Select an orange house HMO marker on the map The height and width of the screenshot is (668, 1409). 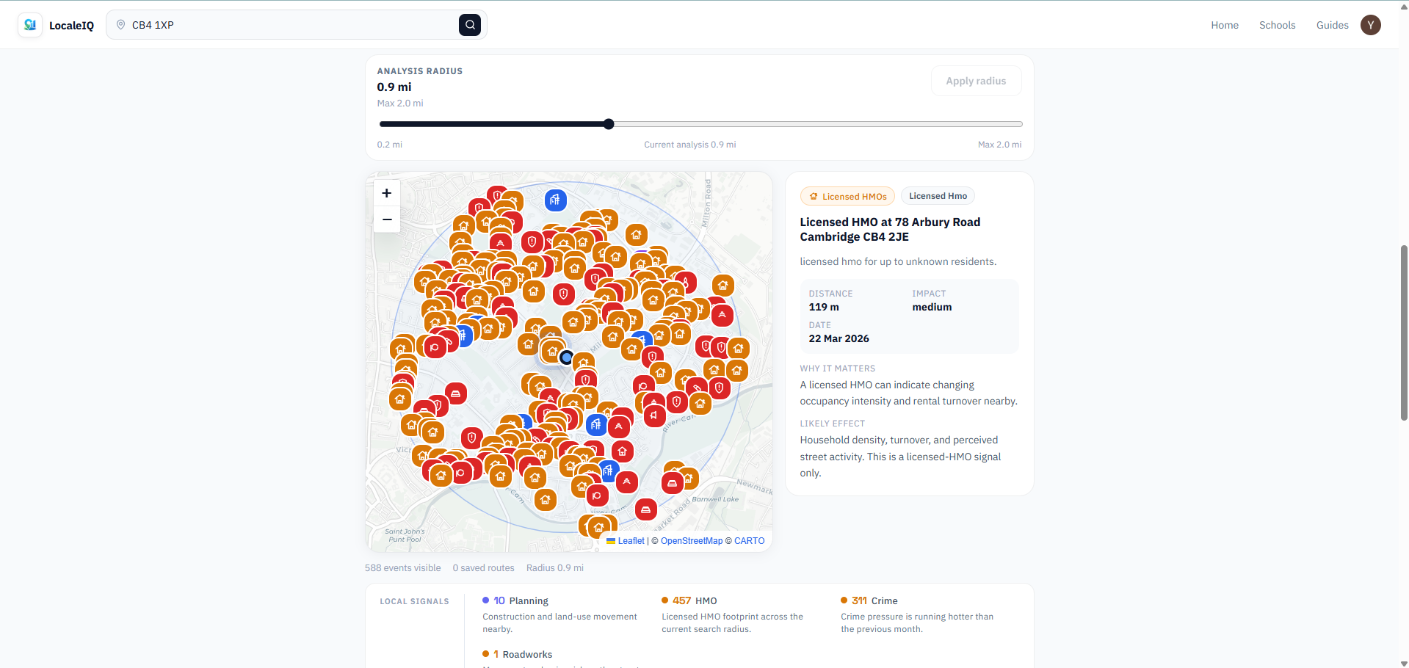point(636,236)
